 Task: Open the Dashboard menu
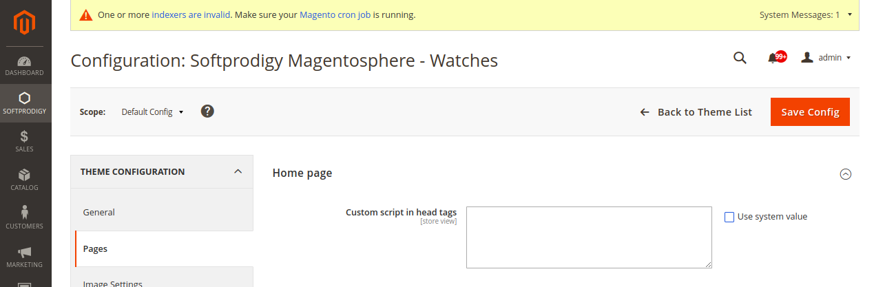(25, 65)
